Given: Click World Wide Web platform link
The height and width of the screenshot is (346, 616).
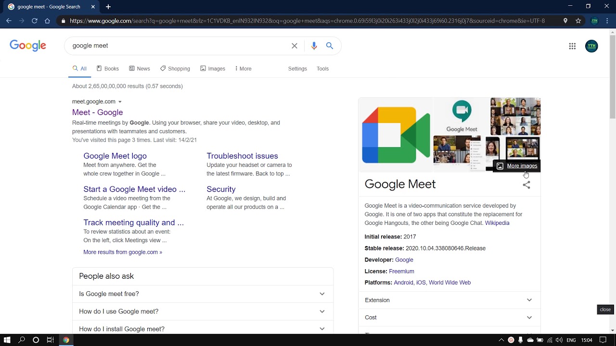Looking at the screenshot, I should pos(449,283).
